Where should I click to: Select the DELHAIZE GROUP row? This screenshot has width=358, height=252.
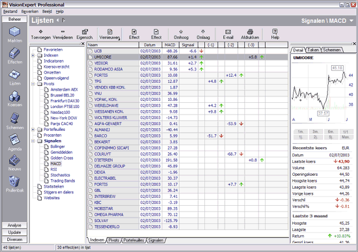187,166
